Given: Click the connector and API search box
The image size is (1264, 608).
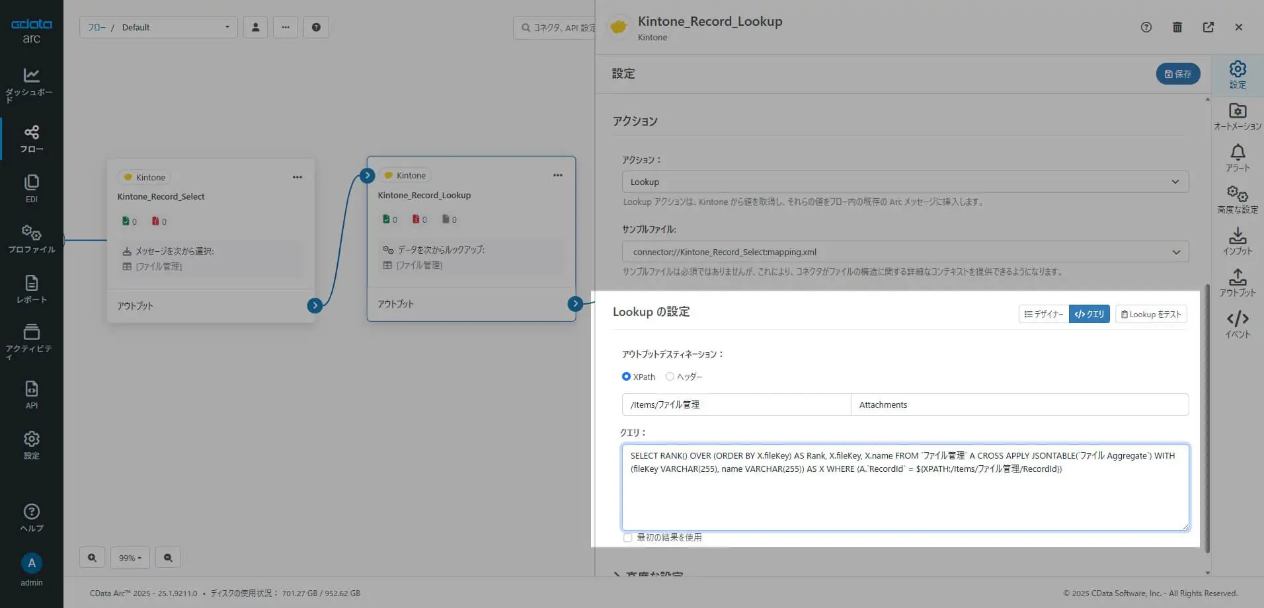Looking at the screenshot, I should pos(555,27).
